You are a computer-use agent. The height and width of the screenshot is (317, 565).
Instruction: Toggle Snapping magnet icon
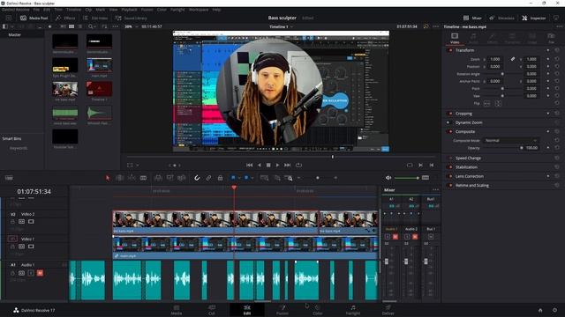pos(197,178)
